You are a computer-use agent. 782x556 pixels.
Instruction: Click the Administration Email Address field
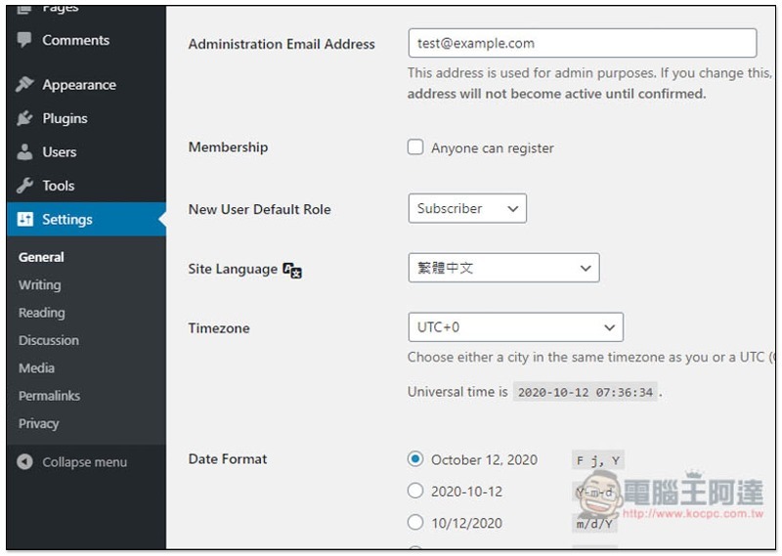[582, 43]
